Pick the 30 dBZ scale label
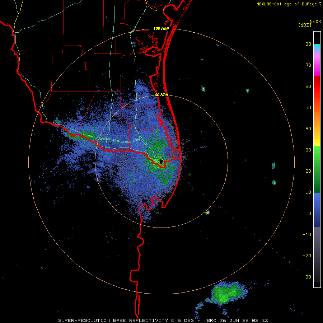The image size is (323, 323). point(308,150)
